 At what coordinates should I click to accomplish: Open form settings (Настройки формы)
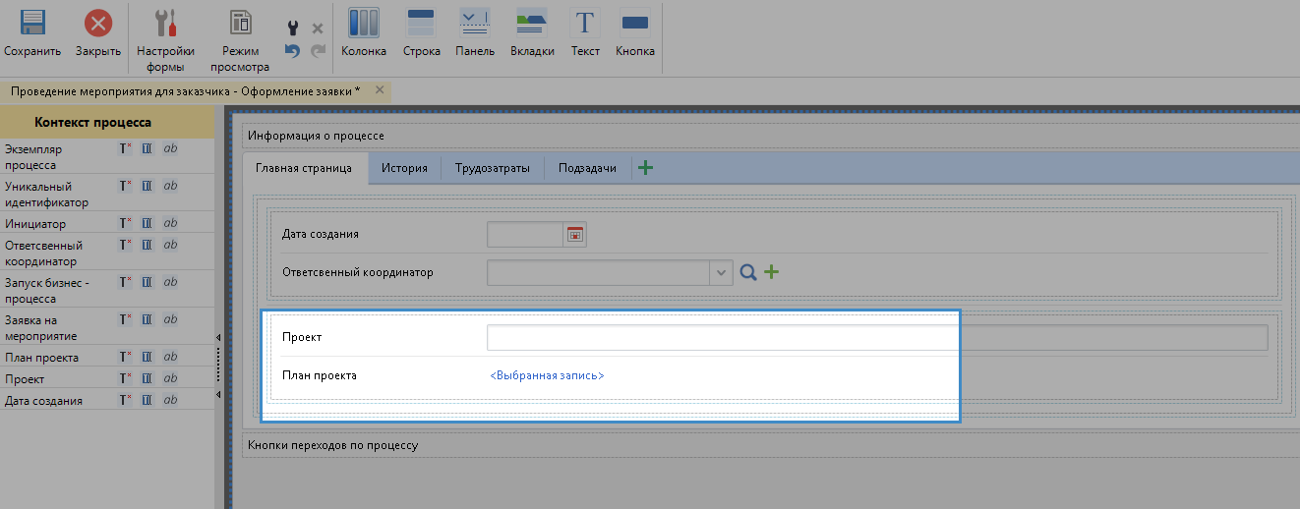[x=165, y=25]
